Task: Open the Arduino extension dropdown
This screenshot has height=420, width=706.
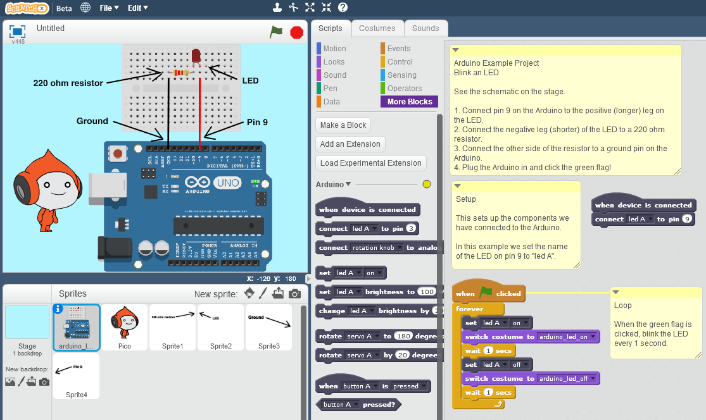Action: pos(333,184)
